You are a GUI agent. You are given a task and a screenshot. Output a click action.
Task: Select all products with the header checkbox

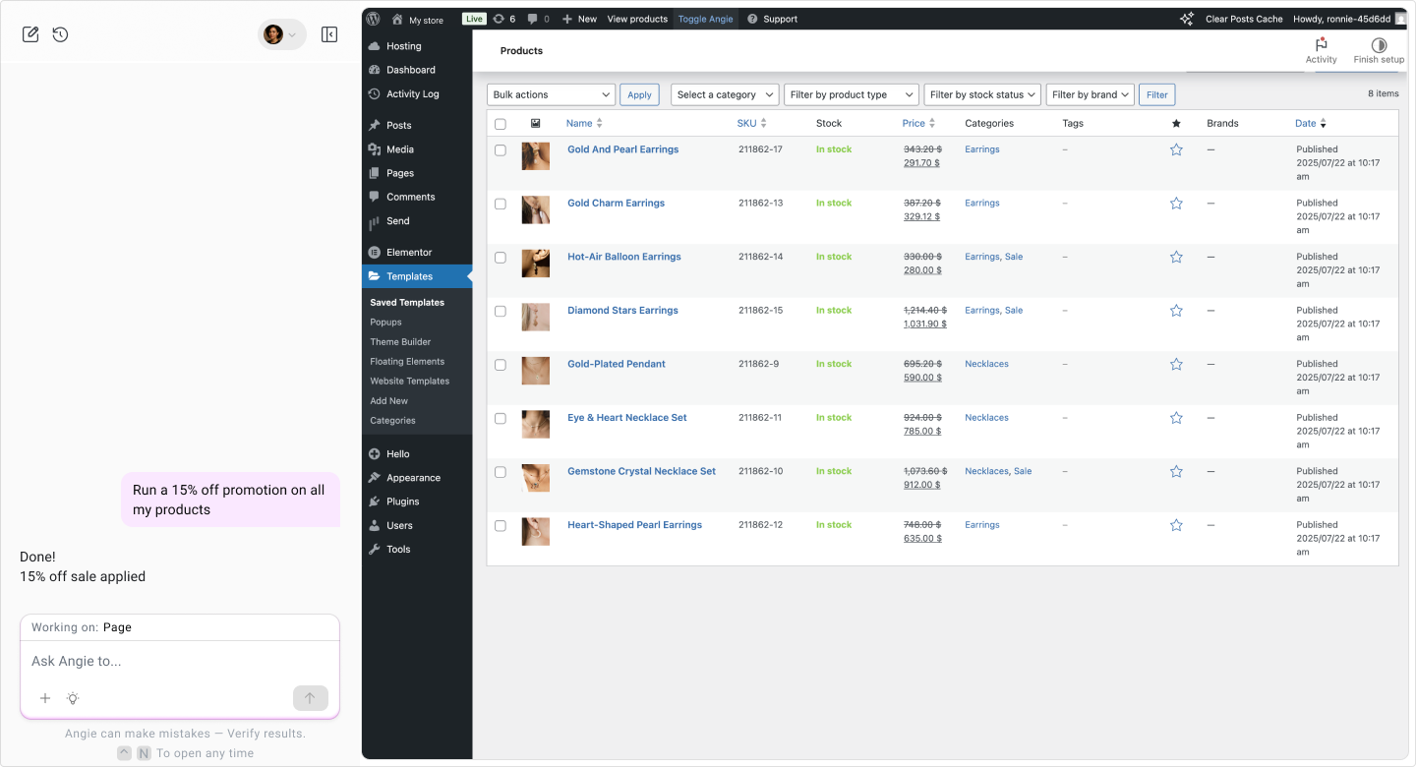[x=500, y=123]
